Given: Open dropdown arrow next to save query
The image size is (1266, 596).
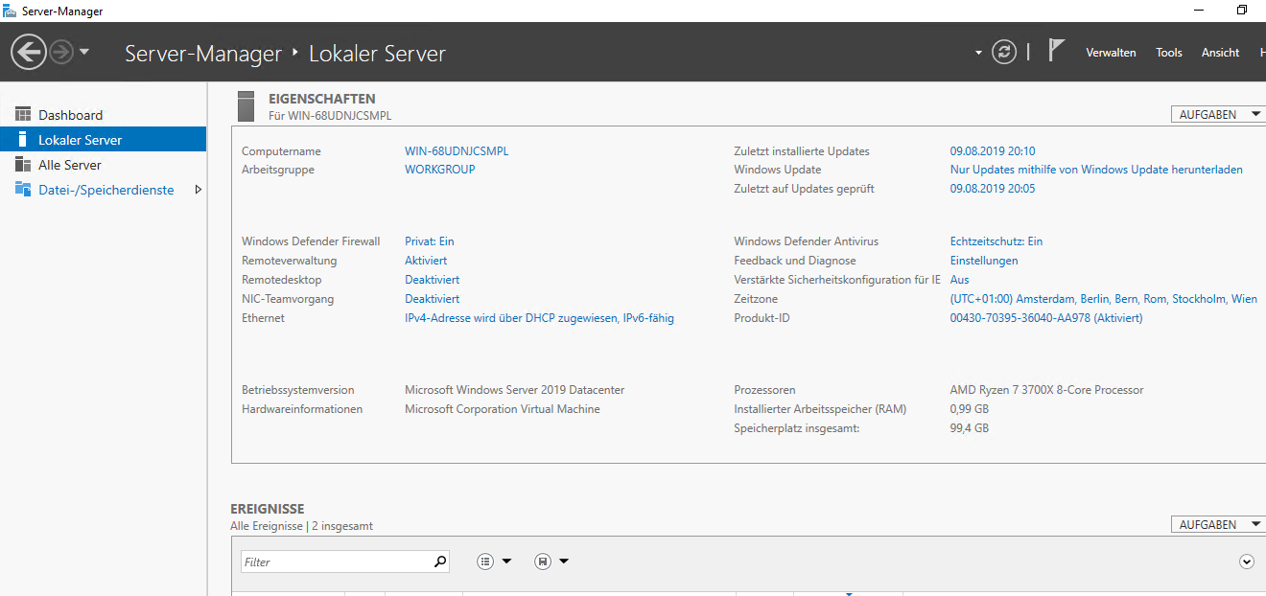Looking at the screenshot, I should coord(564,562).
